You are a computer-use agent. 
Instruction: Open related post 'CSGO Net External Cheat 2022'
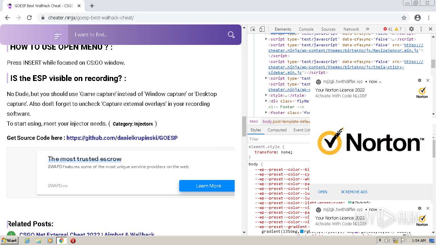coord(87,234)
